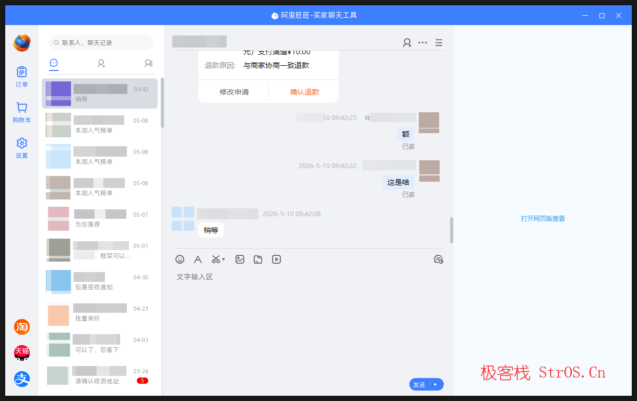Select the conversation 包裹签收通知
Image resolution: width=637 pixels, height=401 pixels.
click(100, 281)
